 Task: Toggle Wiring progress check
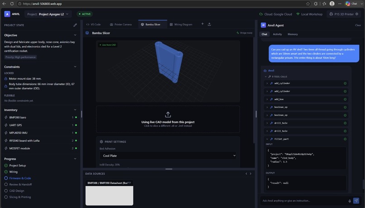[x=6, y=172]
